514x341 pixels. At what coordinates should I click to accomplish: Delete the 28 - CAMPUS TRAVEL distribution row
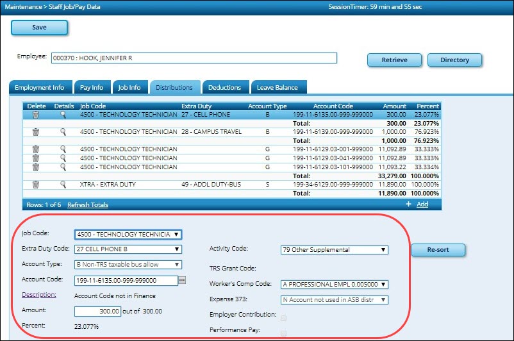coord(36,132)
